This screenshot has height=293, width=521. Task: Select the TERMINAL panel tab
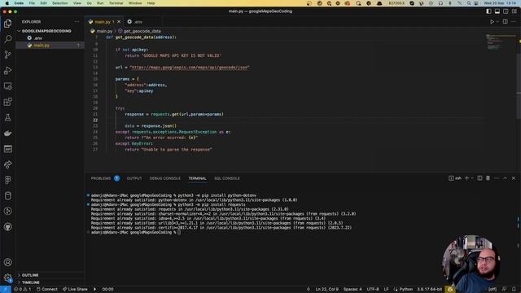(197, 178)
